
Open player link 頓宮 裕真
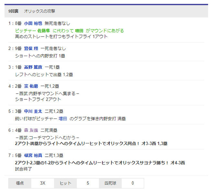click(x=33, y=155)
